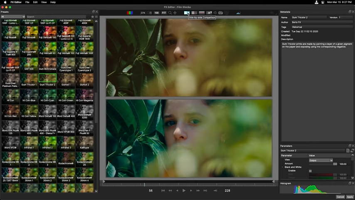The image size is (355, 200).
Task: Choose the Fuji Velvia 50 preset
Action: pyautogui.click(x=47, y=48)
